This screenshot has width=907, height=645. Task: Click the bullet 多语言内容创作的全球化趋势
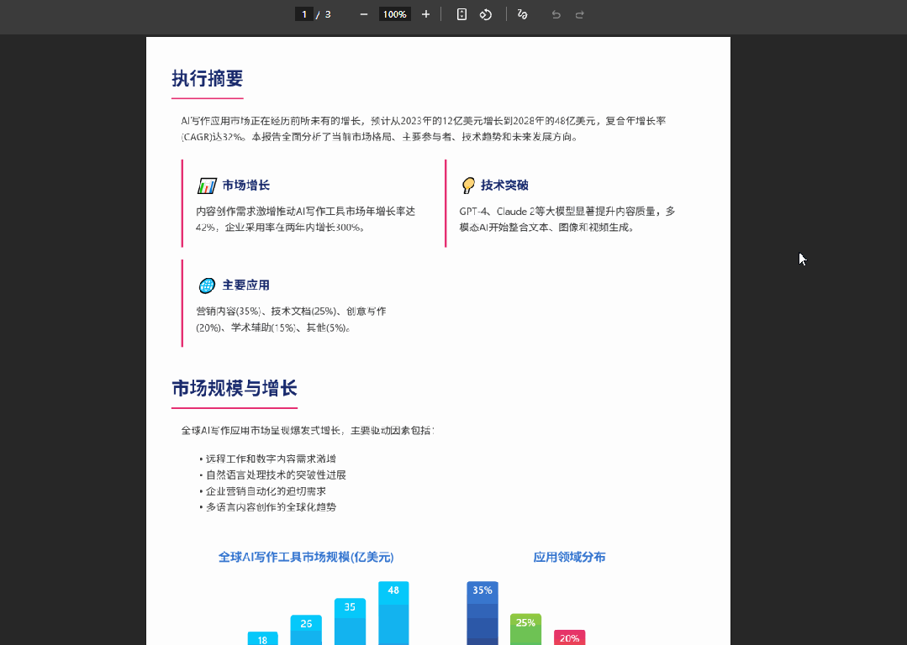tap(271, 507)
